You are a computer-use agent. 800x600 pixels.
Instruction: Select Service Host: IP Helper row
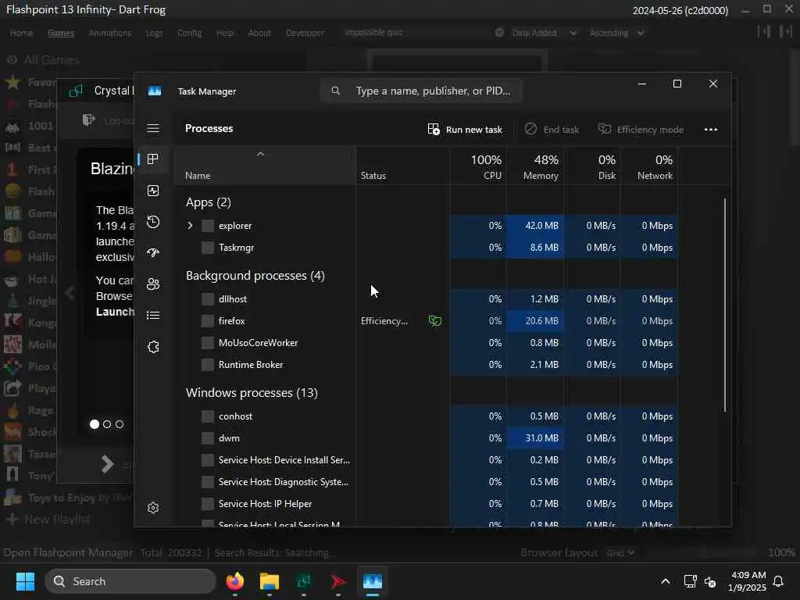[427, 504]
